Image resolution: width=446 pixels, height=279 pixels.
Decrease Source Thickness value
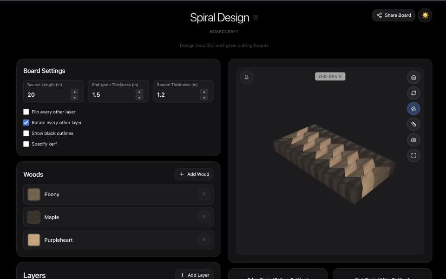click(x=204, y=98)
